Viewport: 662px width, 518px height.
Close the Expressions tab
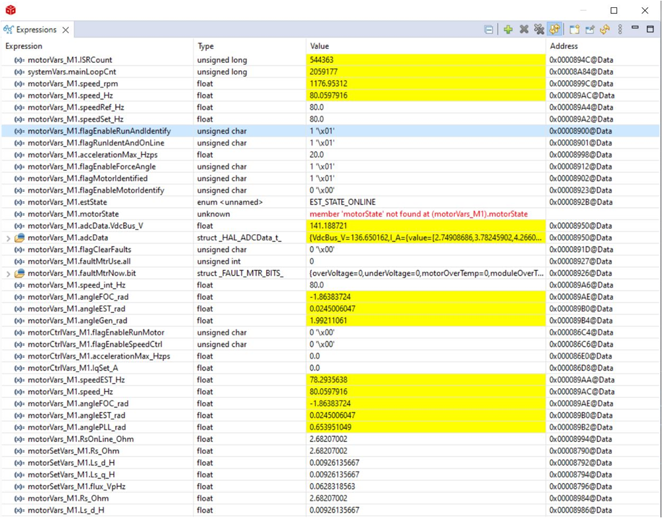[66, 30]
